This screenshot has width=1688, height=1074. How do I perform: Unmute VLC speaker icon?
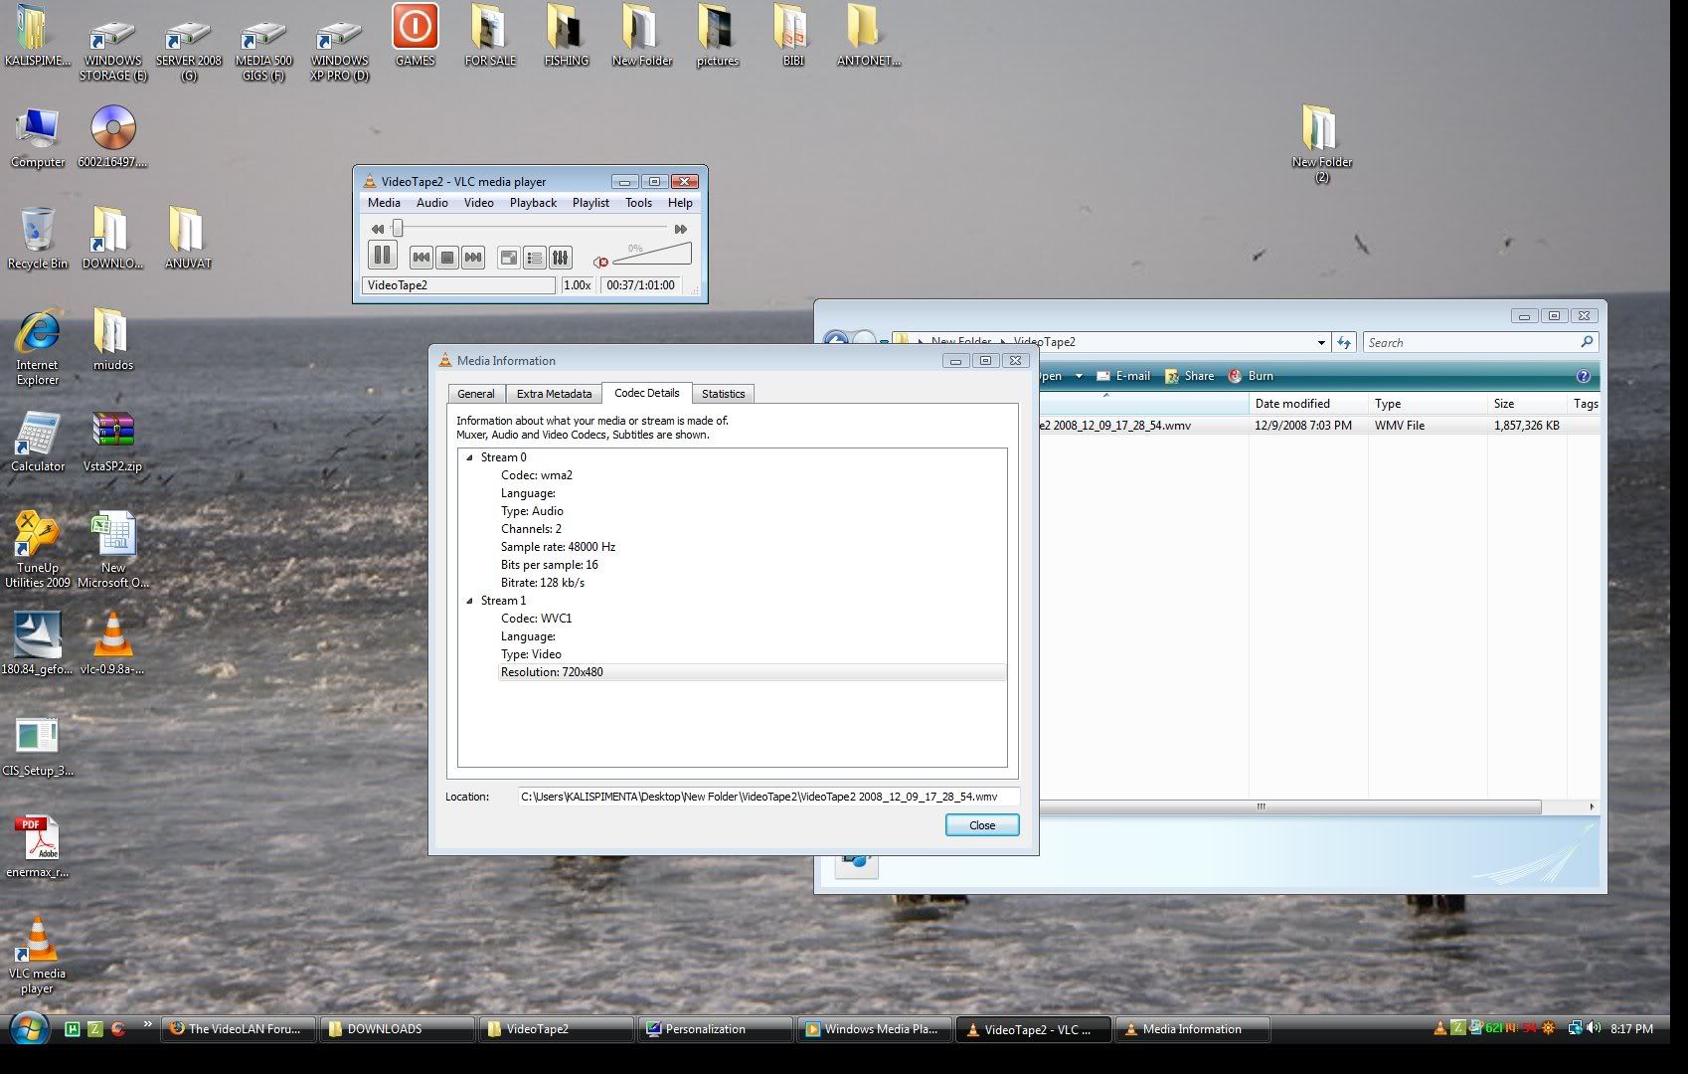tap(600, 262)
